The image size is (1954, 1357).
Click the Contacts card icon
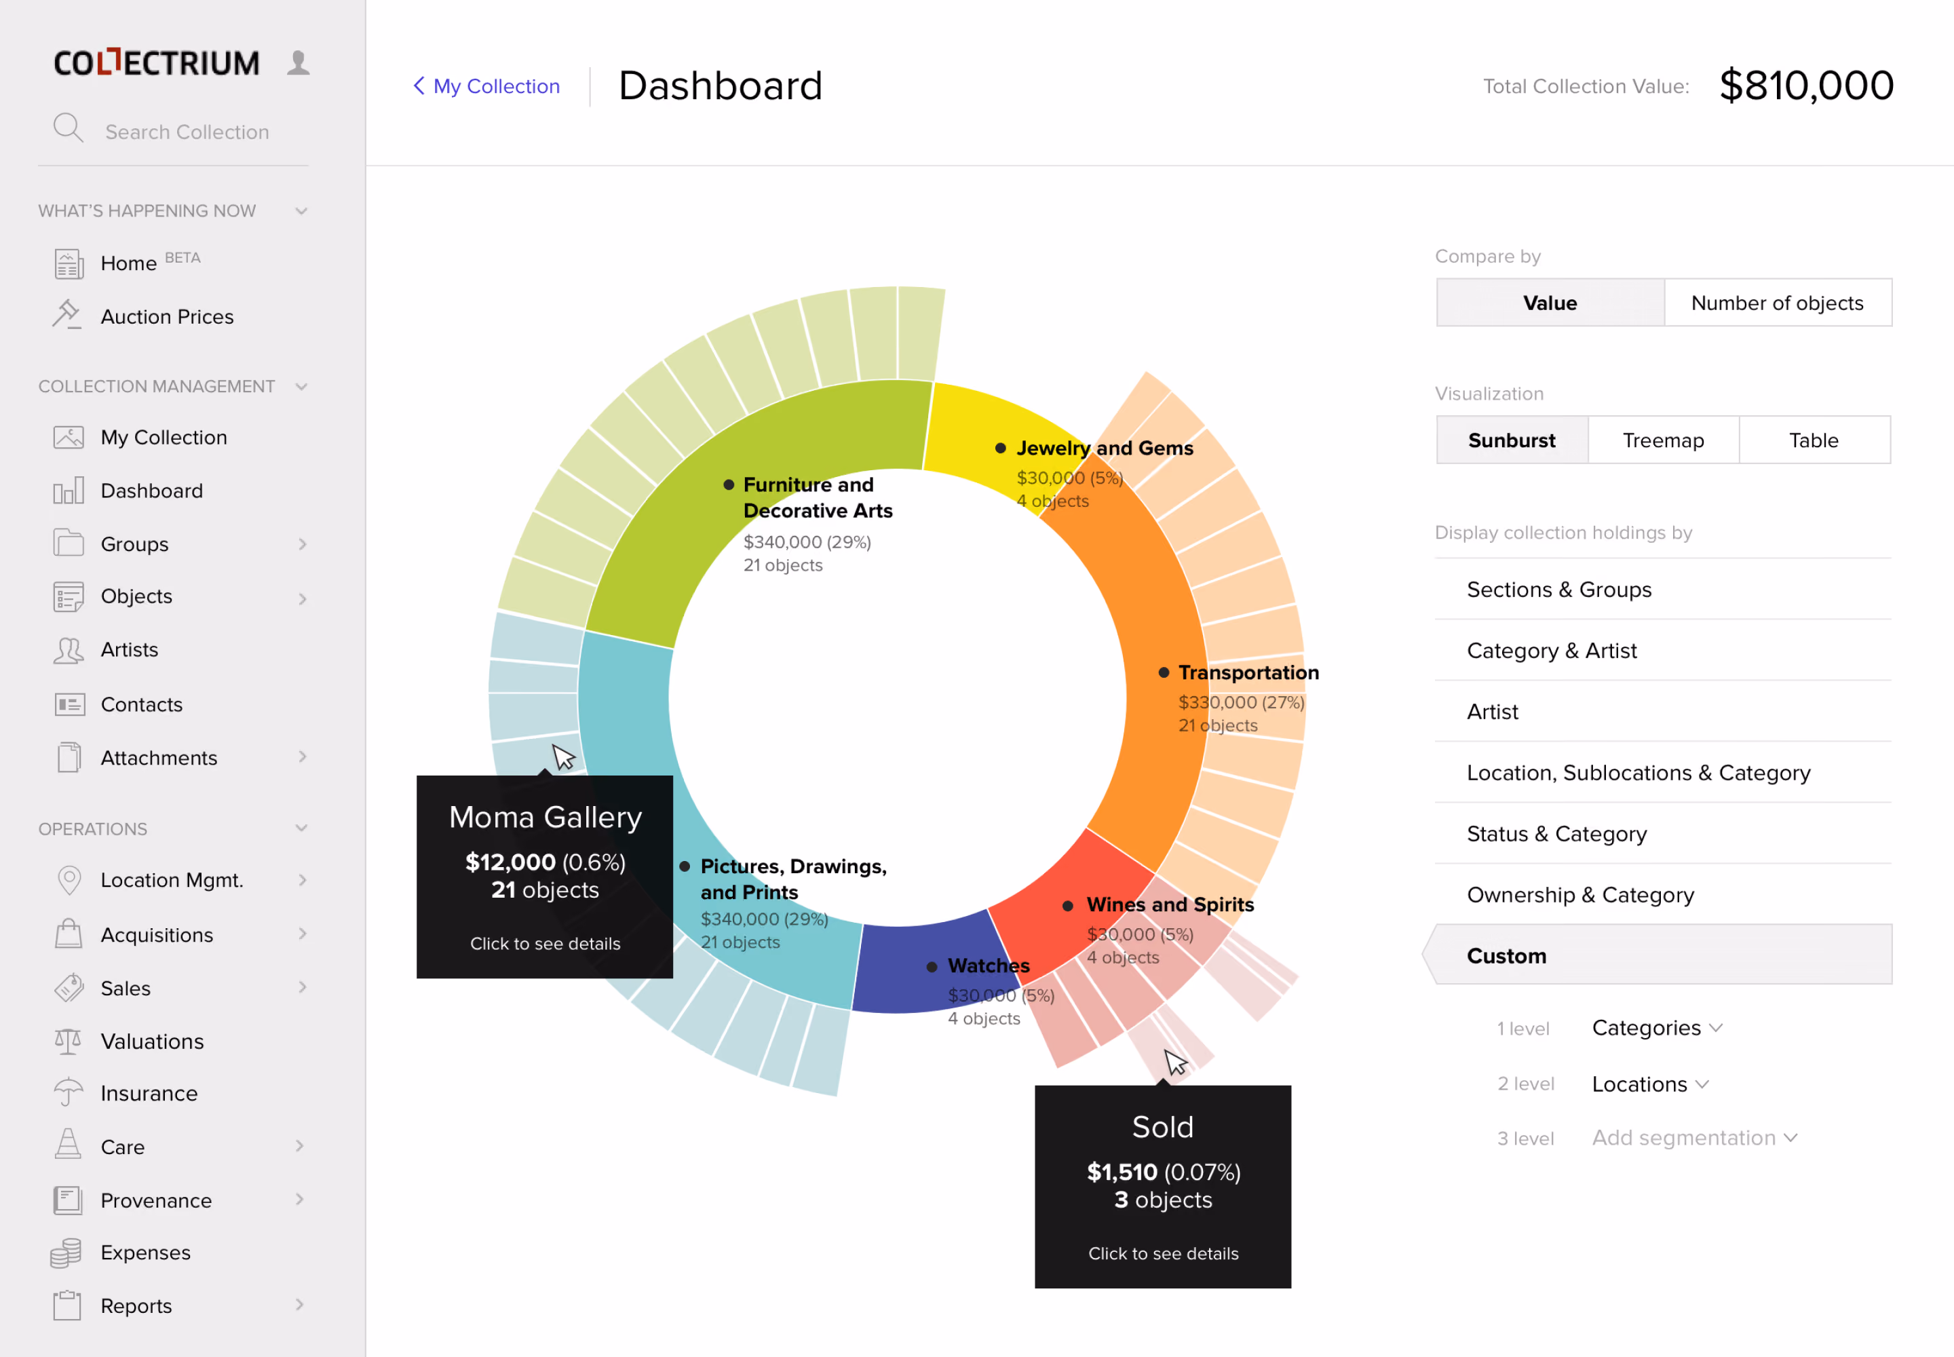tap(70, 705)
